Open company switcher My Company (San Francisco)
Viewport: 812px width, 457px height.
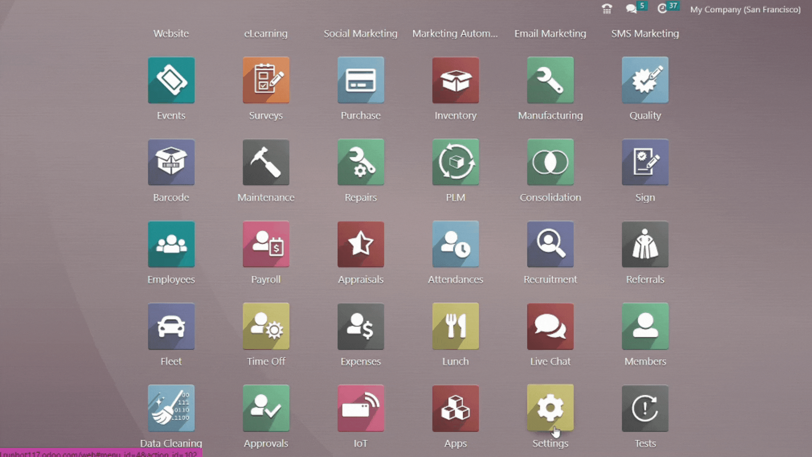coord(745,9)
